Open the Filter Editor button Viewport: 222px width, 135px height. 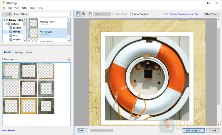pyautogui.click(x=212, y=14)
